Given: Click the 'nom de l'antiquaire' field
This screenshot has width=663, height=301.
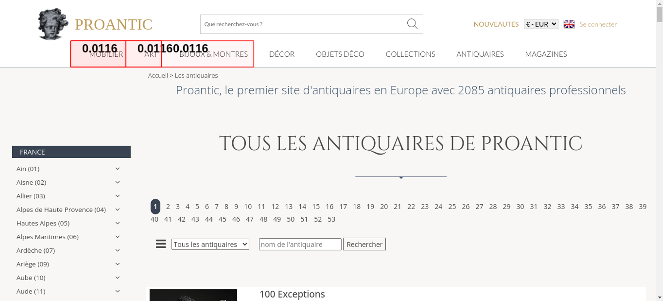Looking at the screenshot, I should click(x=300, y=244).
